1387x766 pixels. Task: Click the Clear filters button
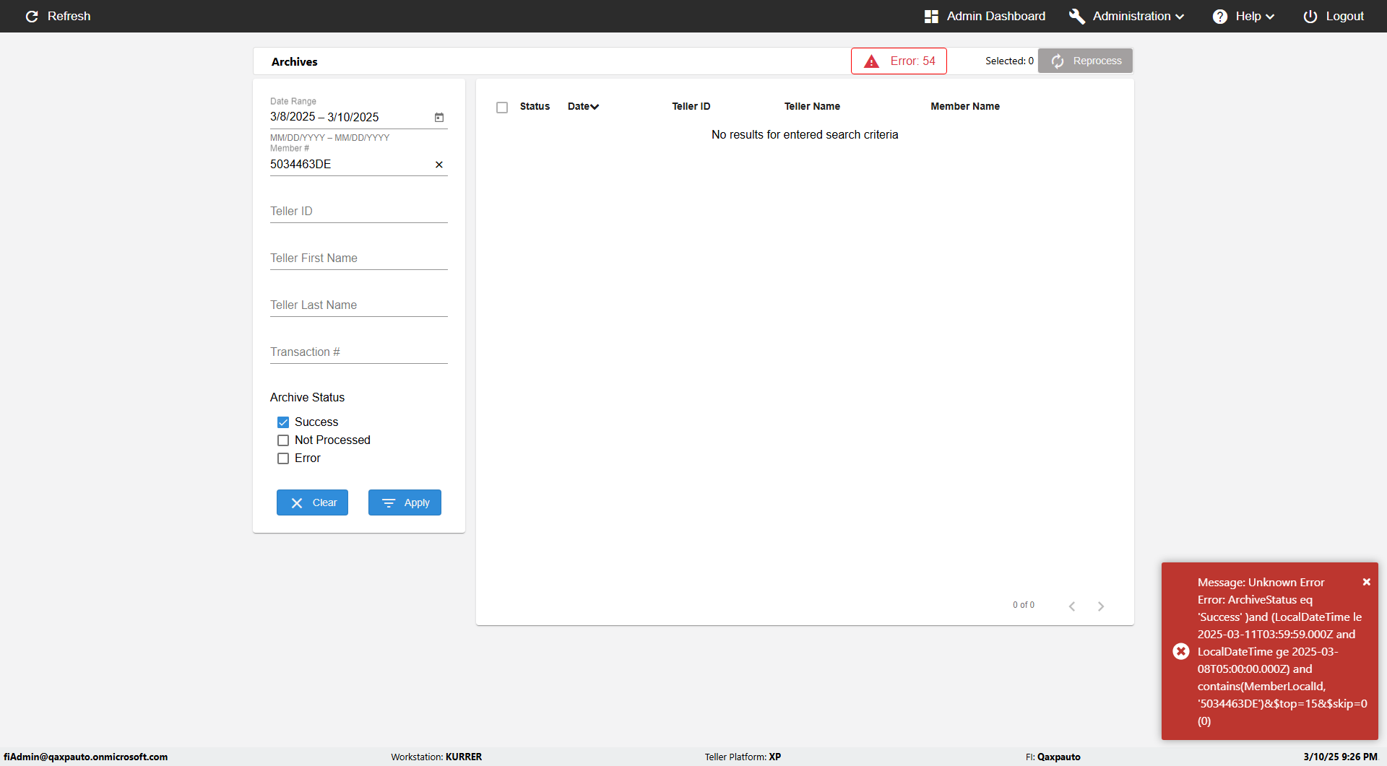312,502
